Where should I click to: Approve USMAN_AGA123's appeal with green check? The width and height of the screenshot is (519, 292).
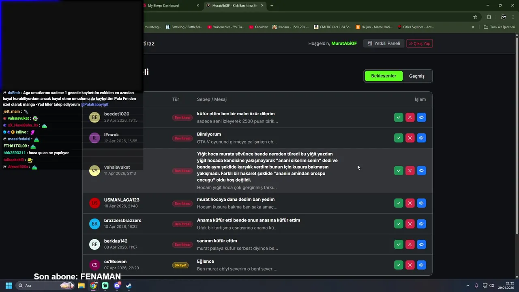coord(399,203)
